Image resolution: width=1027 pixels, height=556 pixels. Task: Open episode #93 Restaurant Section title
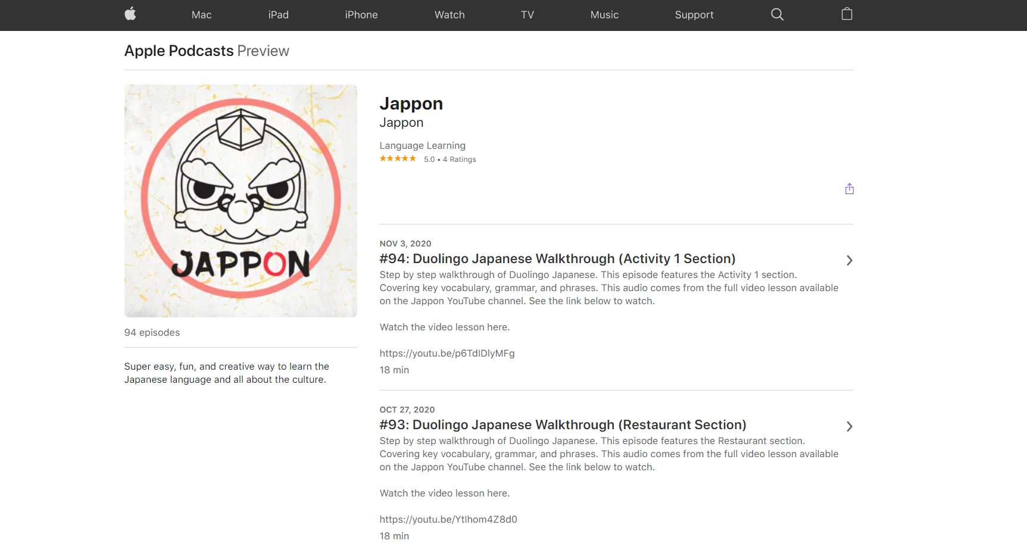(x=563, y=425)
